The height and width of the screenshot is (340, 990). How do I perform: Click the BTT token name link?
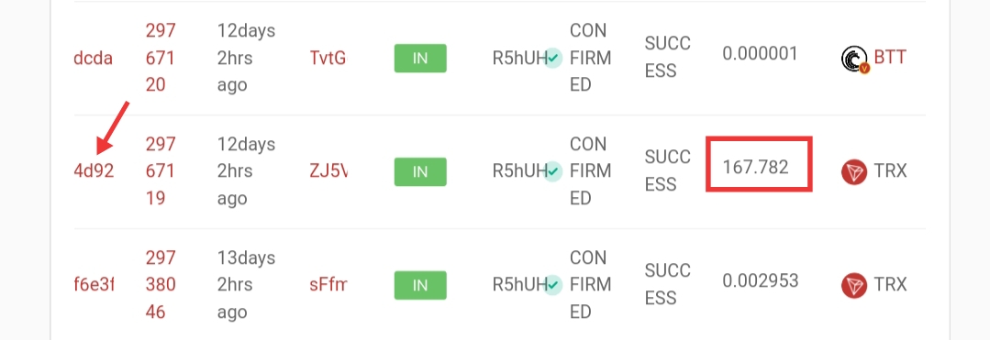click(x=890, y=58)
